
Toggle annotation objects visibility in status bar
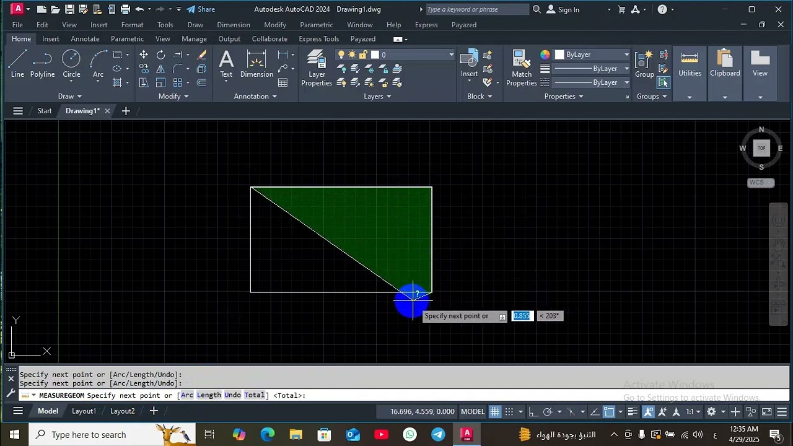point(649,411)
